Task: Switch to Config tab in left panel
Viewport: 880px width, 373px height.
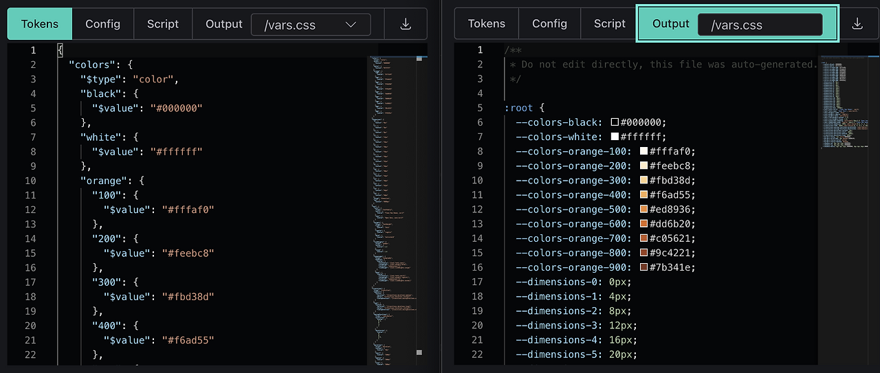Action: coord(102,24)
